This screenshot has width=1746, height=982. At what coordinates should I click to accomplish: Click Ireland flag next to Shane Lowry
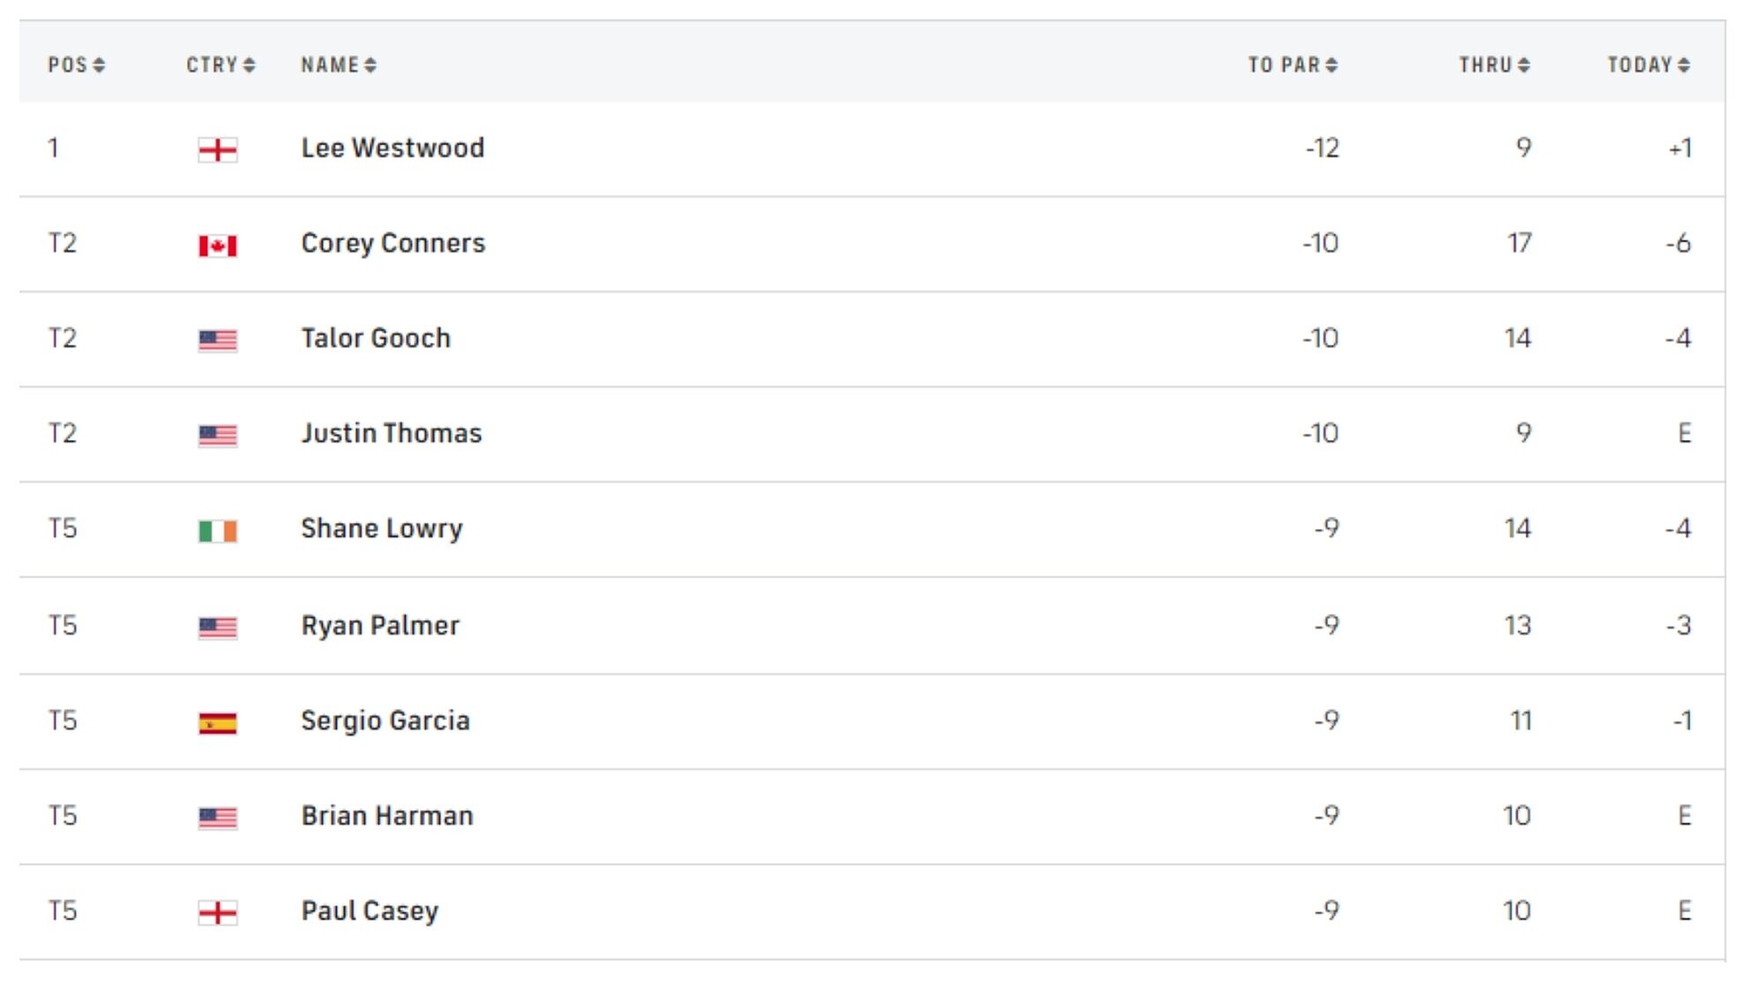tap(217, 531)
